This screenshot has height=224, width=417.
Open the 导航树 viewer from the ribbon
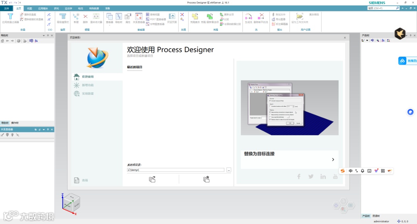(x=119, y=17)
